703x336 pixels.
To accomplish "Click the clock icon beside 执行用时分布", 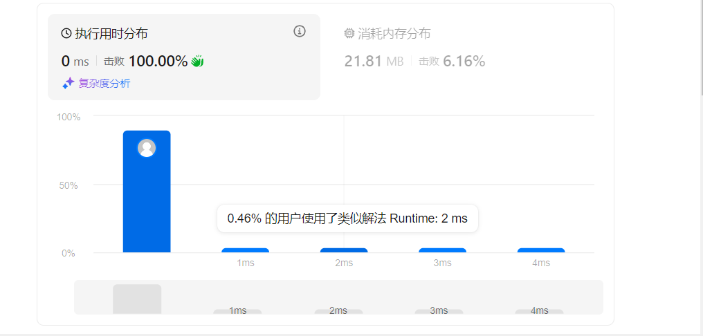I will [x=66, y=34].
